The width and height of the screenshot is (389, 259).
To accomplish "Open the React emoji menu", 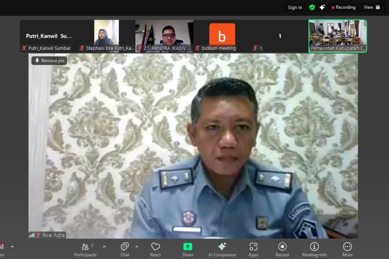I will tap(156, 249).
